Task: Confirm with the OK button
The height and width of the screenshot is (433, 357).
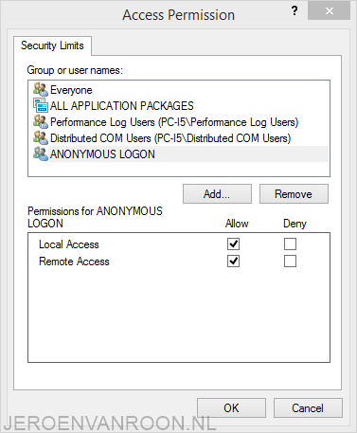Action: pyautogui.click(x=231, y=408)
